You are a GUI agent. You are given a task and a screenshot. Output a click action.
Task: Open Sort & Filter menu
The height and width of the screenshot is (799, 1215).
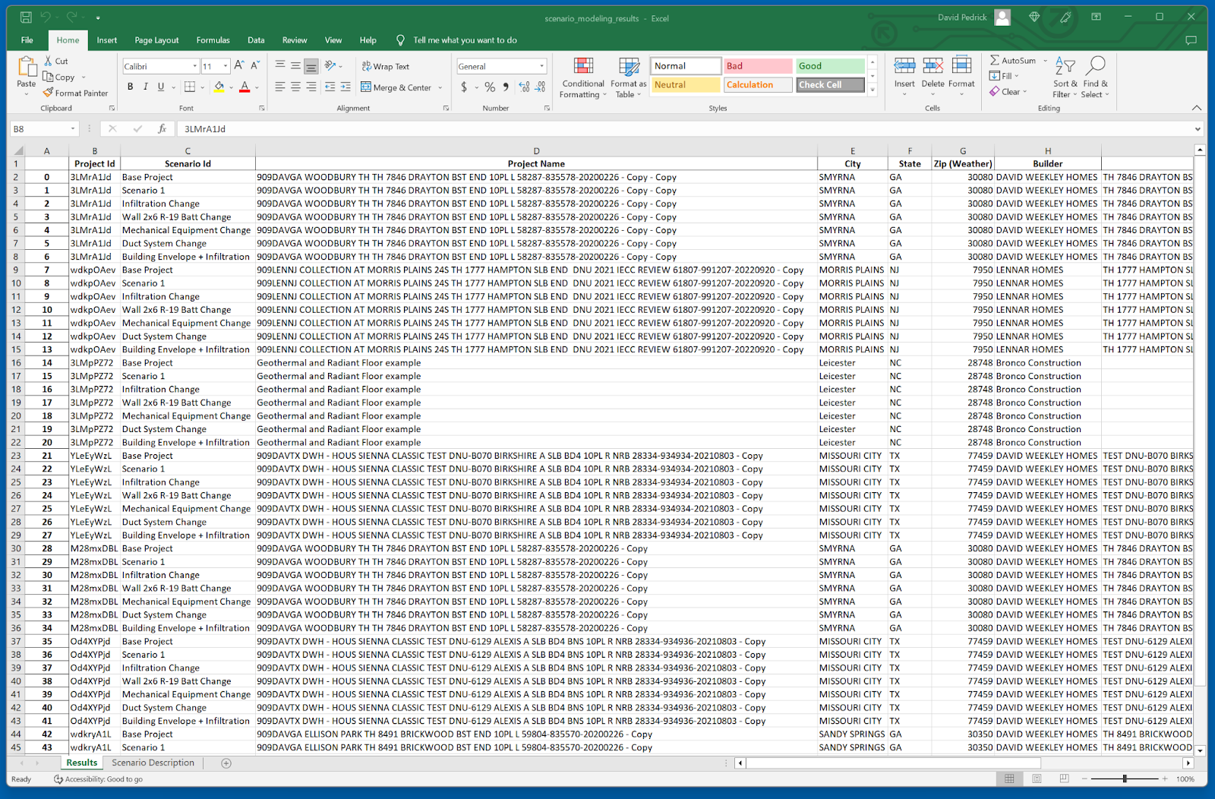point(1065,77)
